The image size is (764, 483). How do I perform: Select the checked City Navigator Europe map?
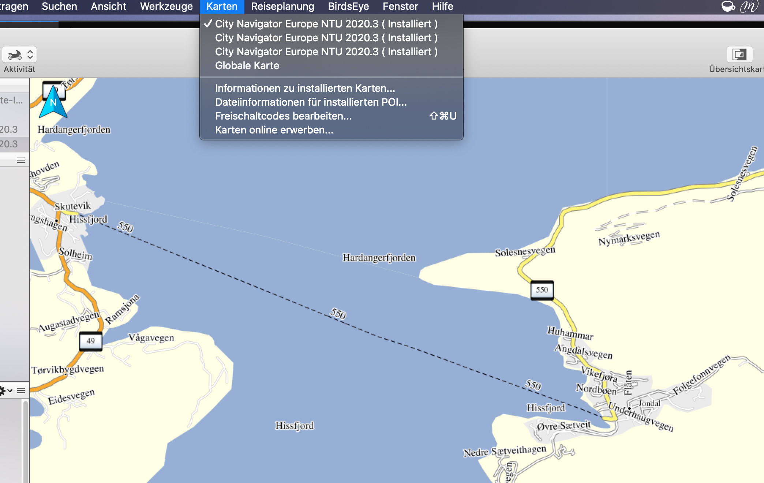(326, 24)
